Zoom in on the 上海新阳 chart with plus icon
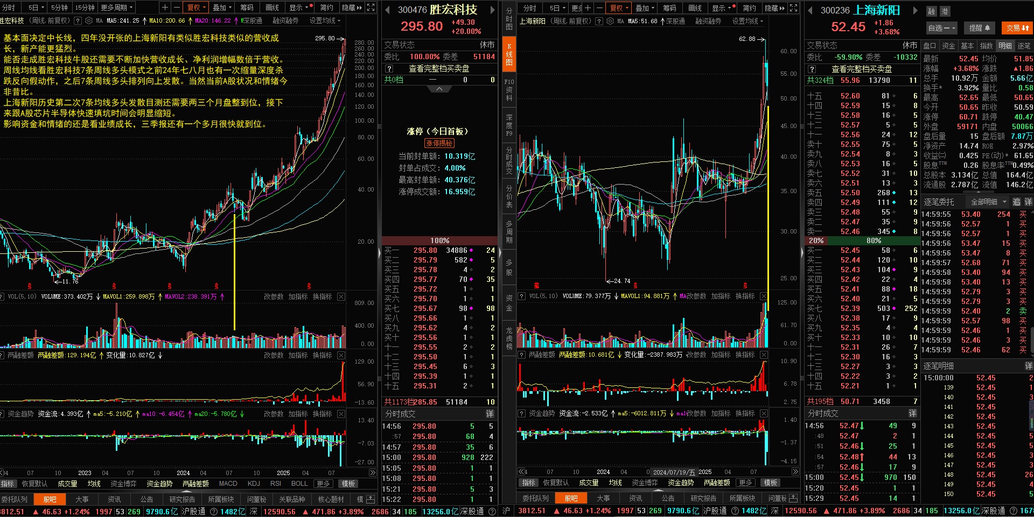1034x517 pixels. (588, 8)
